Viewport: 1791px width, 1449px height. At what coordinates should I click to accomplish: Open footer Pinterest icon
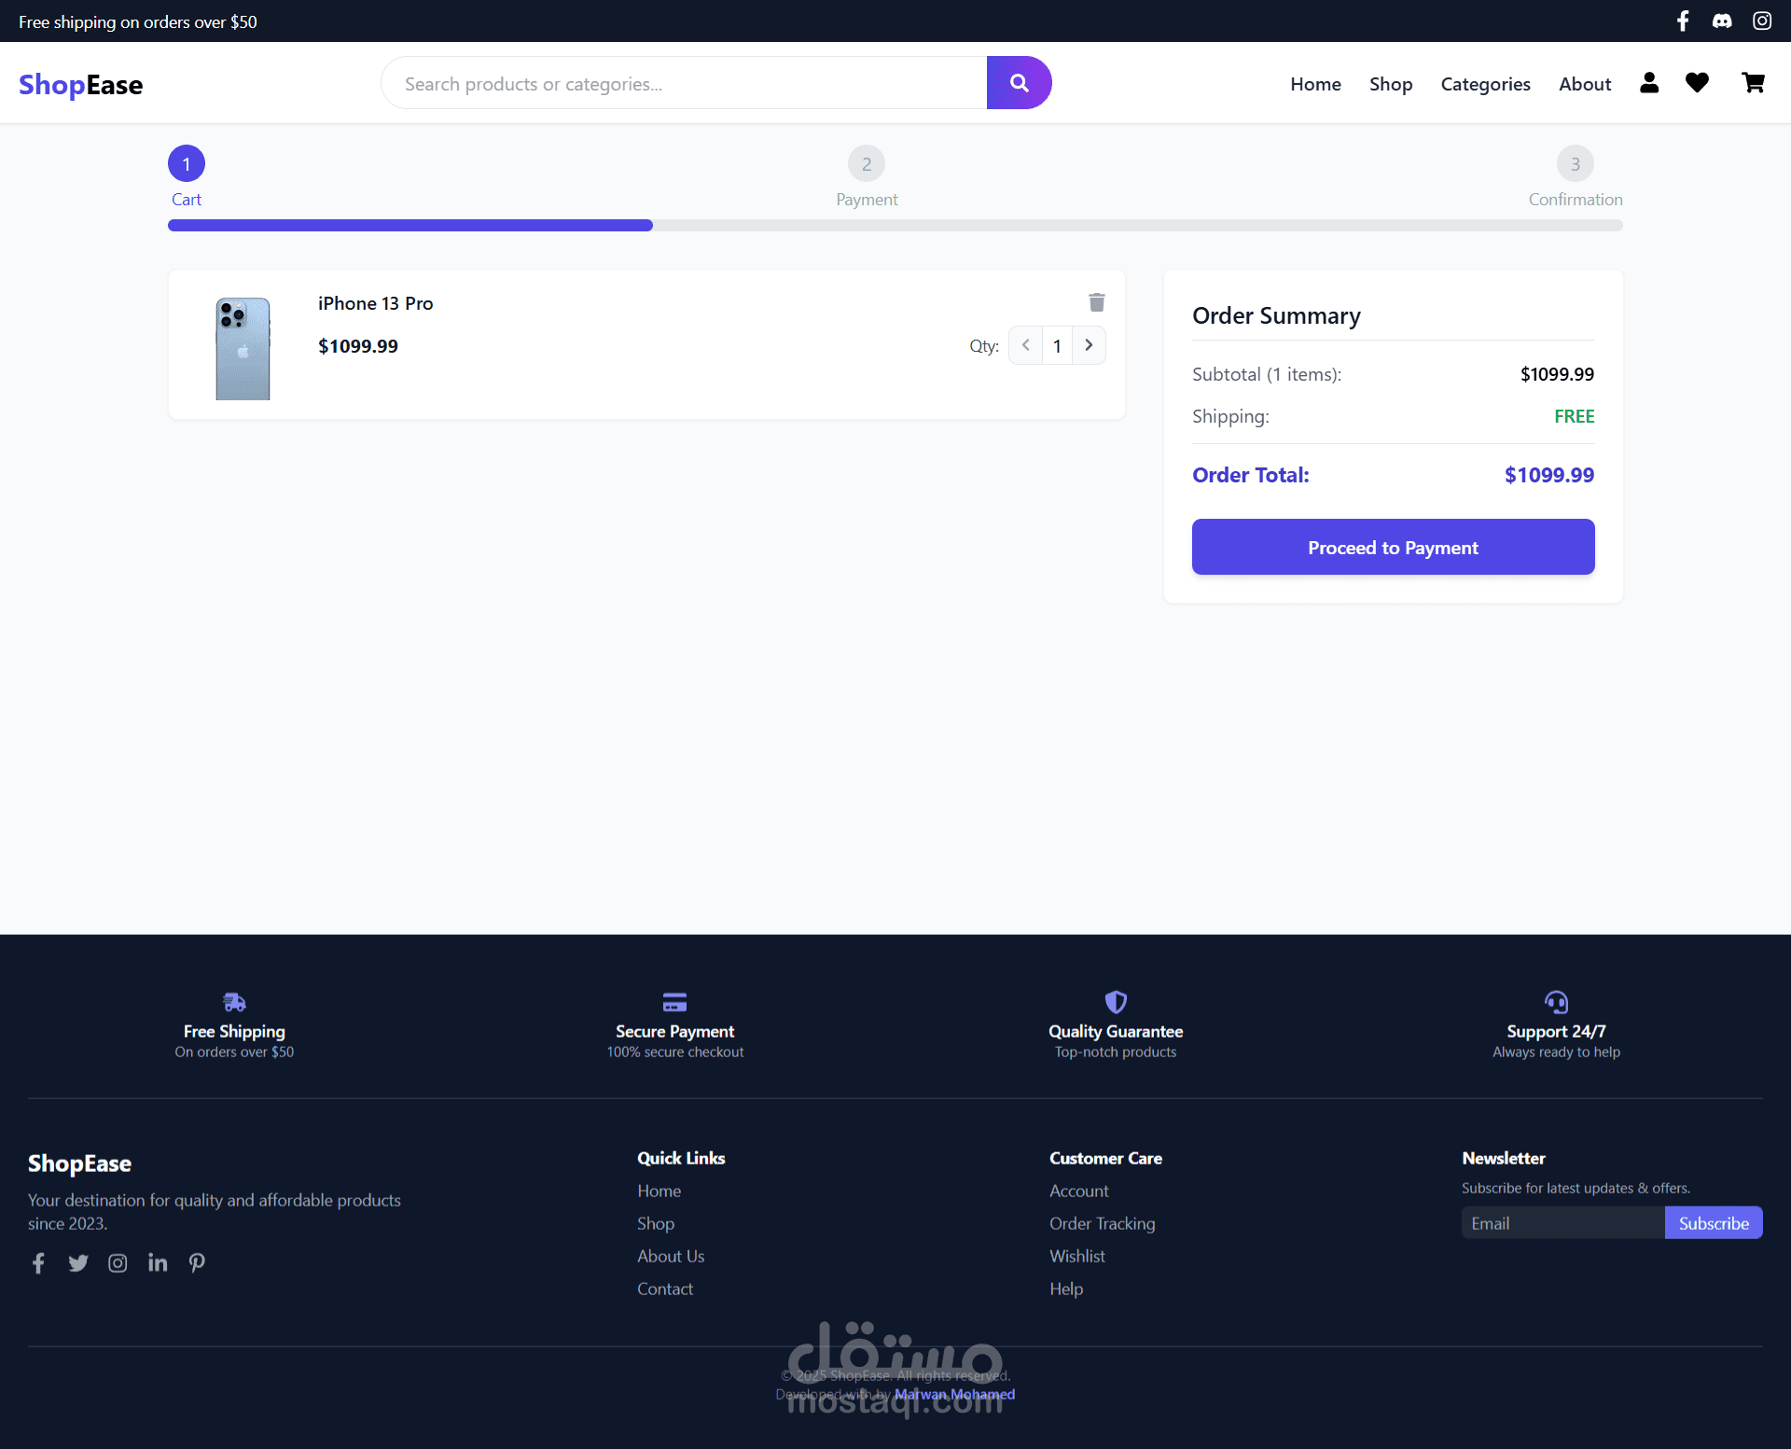point(197,1263)
